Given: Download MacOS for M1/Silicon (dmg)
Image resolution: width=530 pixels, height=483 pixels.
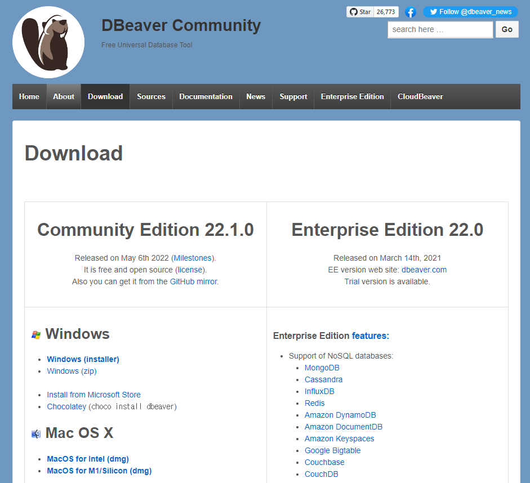Looking at the screenshot, I should 99,471.
